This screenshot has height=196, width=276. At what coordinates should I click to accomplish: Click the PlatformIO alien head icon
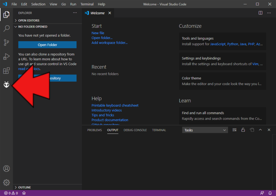pyautogui.click(x=6, y=84)
